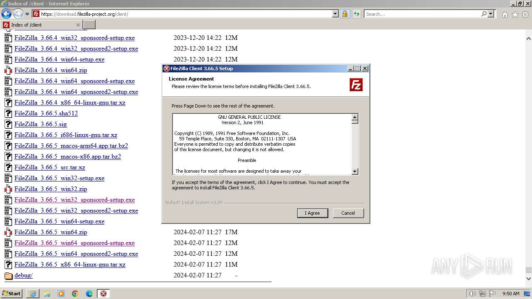The height and width of the screenshot is (299, 532).
Task: Launch Edge from taskbar
Action: click(89, 294)
